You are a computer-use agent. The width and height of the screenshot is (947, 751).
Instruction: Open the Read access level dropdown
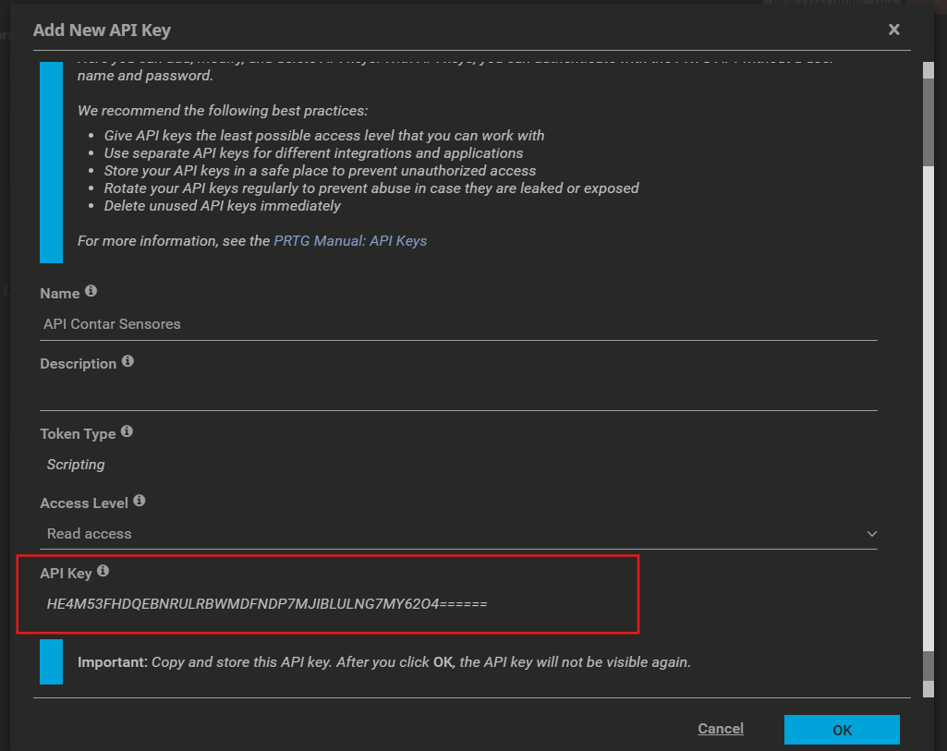click(457, 534)
